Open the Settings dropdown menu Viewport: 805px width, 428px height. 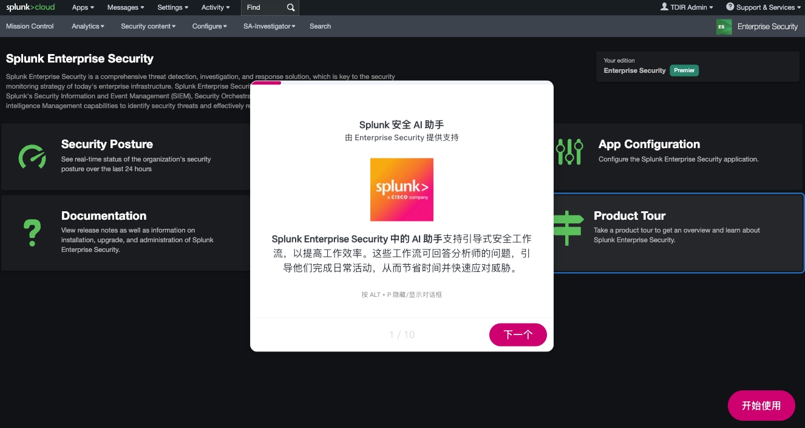173,7
